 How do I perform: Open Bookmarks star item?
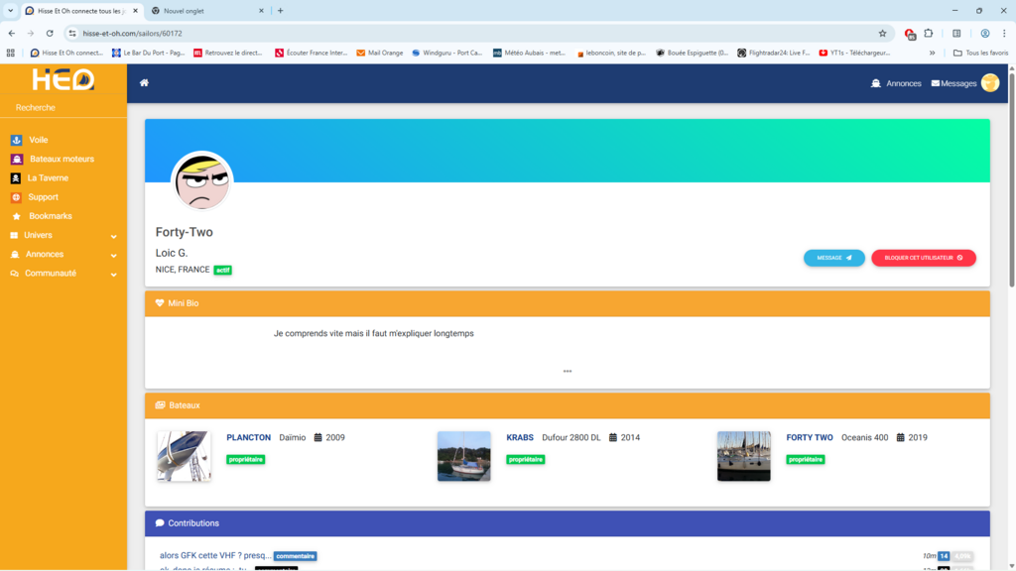50,216
